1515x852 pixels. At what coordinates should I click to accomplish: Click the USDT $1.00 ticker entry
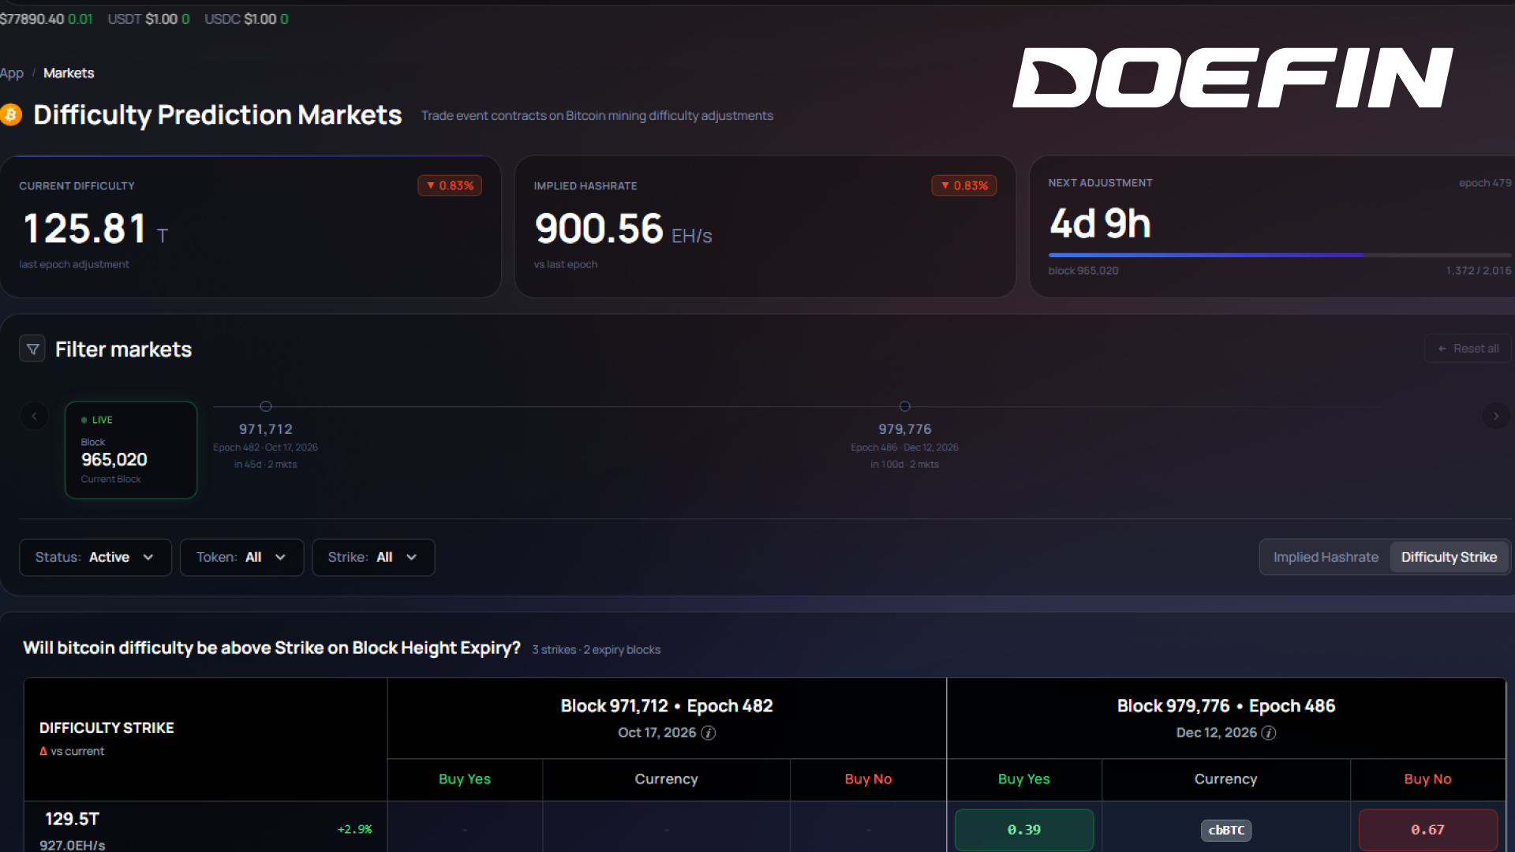(148, 19)
